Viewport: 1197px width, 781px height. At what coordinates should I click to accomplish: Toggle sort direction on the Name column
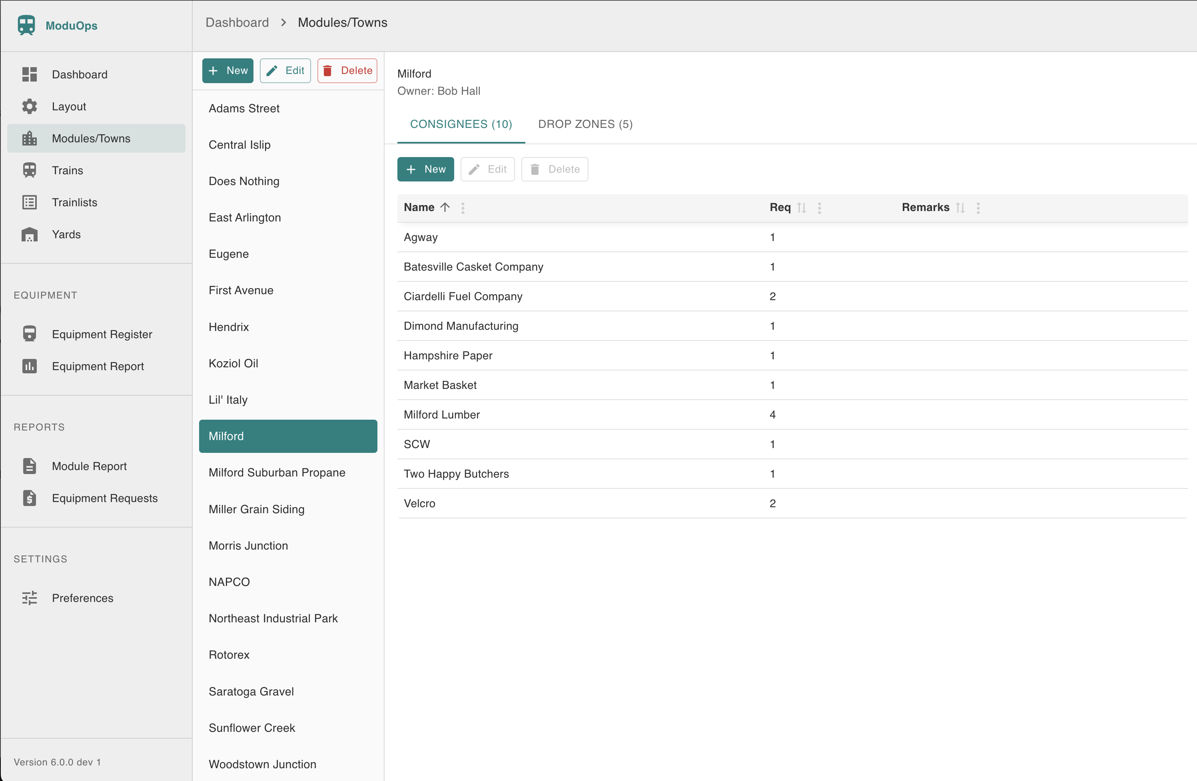pyautogui.click(x=445, y=207)
